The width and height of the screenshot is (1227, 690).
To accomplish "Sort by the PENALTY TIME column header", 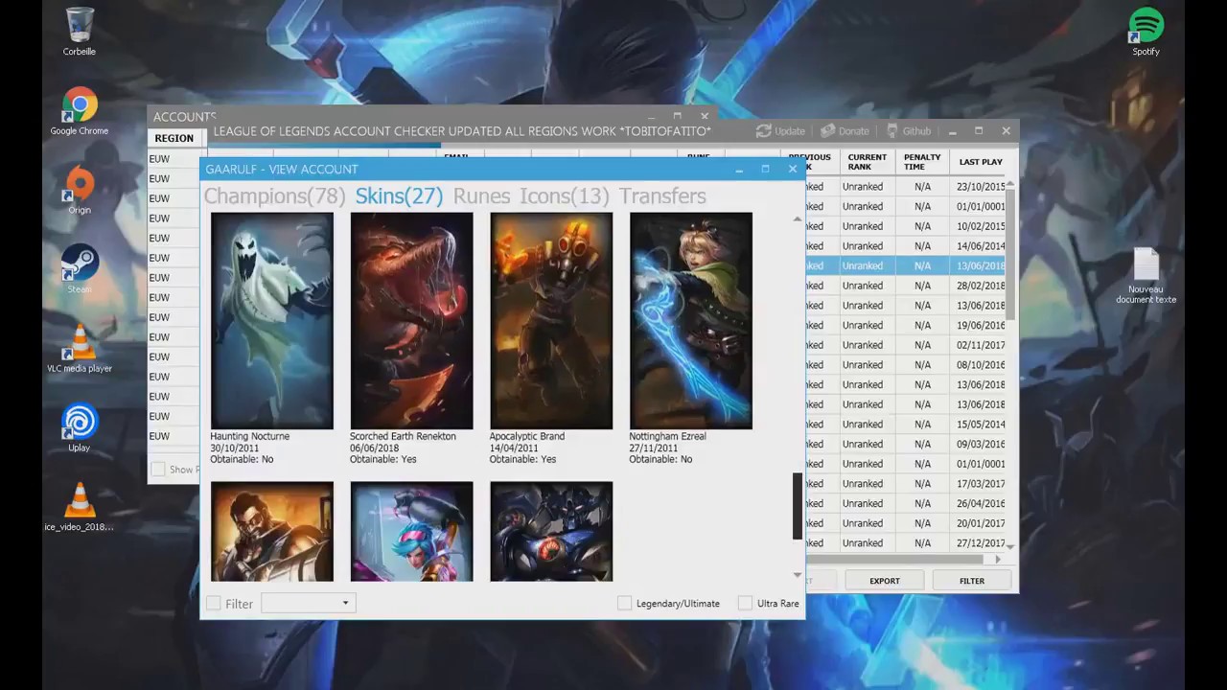I will (x=922, y=162).
